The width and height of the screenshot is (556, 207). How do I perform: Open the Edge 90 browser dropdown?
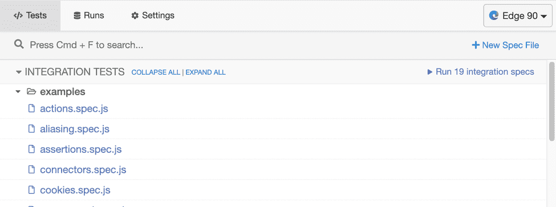pyautogui.click(x=518, y=15)
